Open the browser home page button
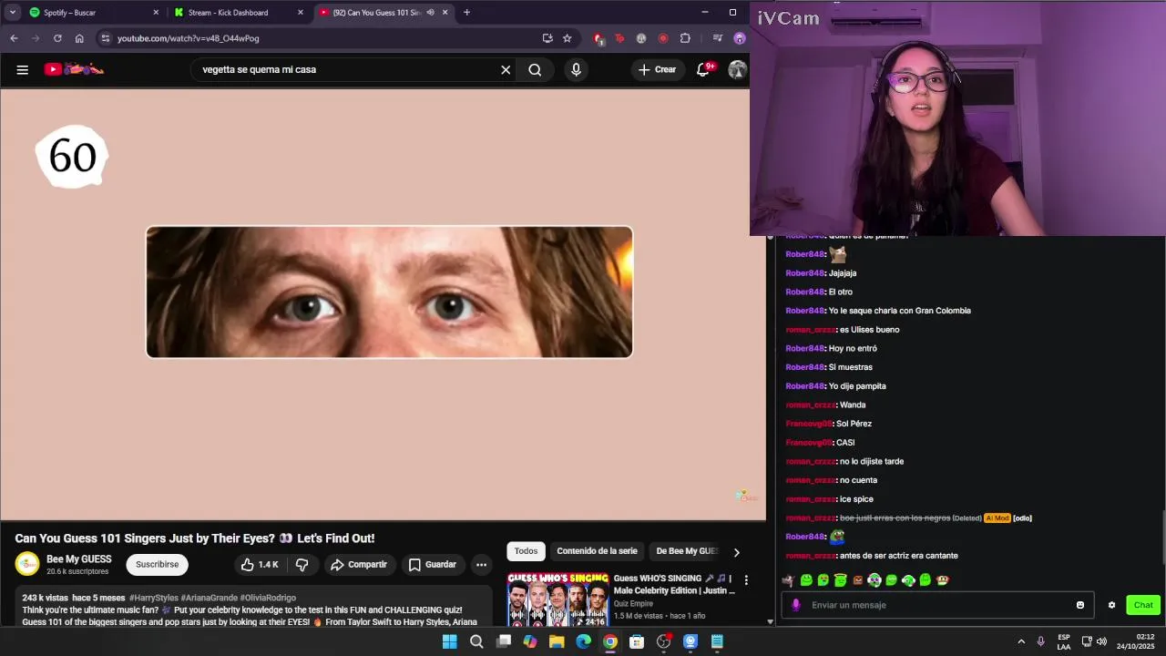Viewport: 1166px width, 656px height. tap(79, 38)
